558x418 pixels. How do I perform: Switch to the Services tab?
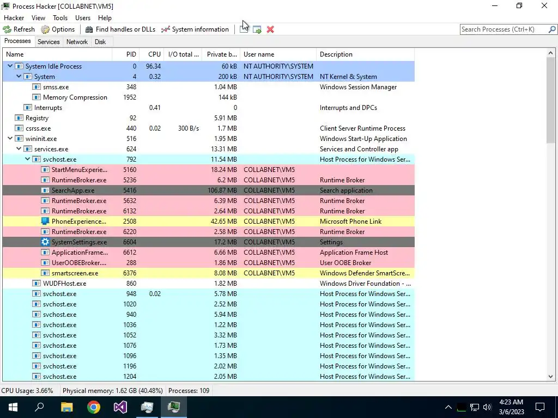[48, 41]
